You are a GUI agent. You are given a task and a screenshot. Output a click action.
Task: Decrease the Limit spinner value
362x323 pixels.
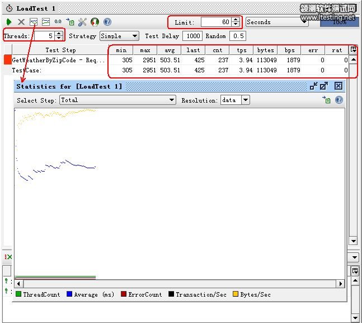[x=236, y=25]
